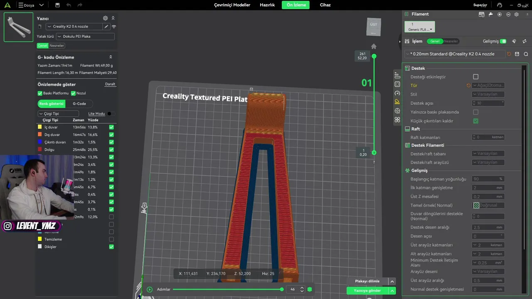Screen dimensions: 532x299
Task: Click the top handle of vertical layer slider
Action: tap(374, 56)
